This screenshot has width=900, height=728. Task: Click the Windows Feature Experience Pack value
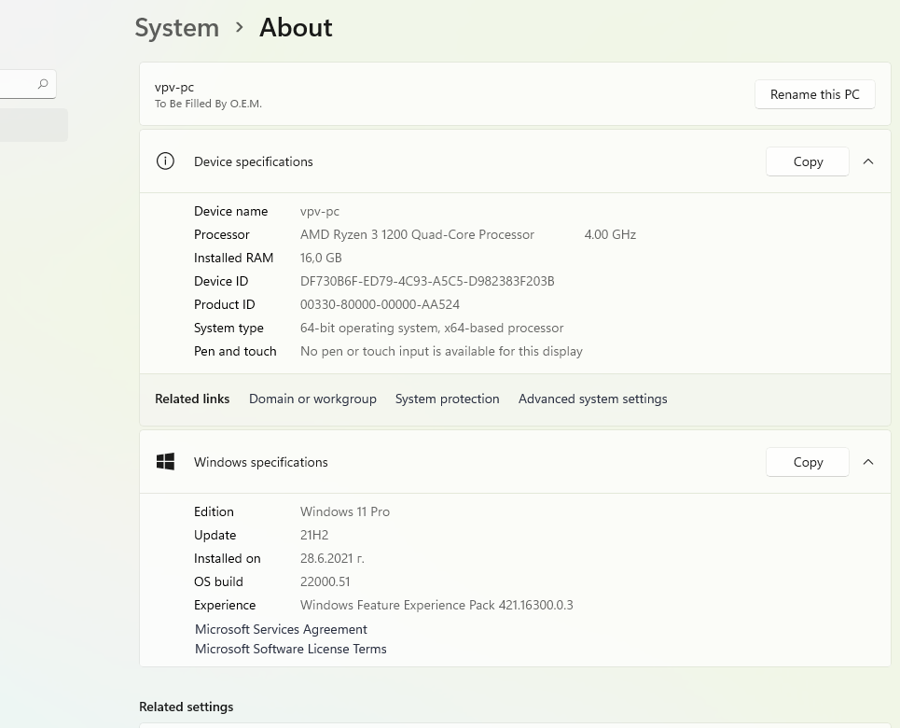(x=436, y=605)
